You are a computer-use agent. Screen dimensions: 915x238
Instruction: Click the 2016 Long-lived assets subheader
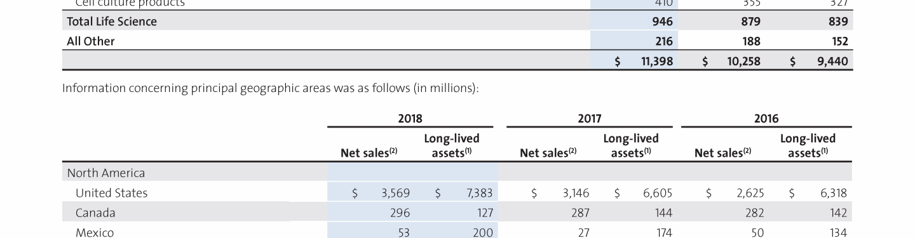coord(808,145)
